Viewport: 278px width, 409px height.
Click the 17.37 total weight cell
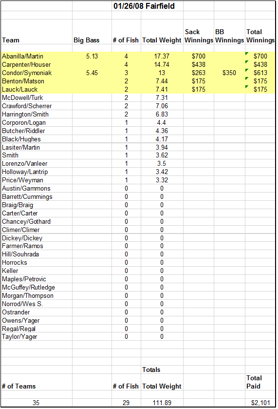[162, 56]
